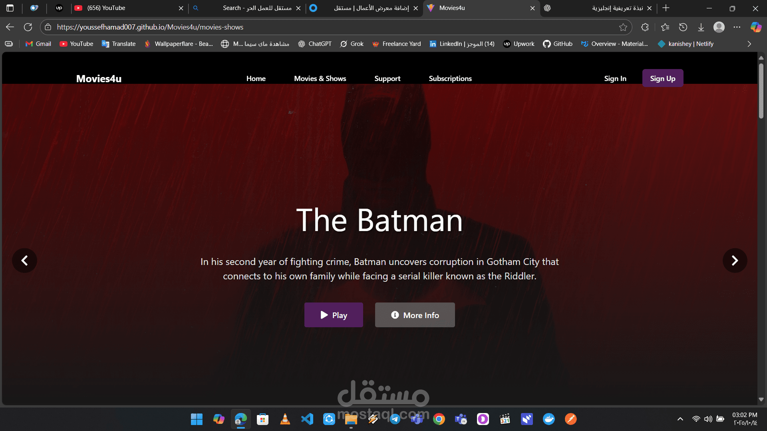The image size is (767, 431).
Task: Open browser Extensions puzzle icon
Action: [645, 27]
